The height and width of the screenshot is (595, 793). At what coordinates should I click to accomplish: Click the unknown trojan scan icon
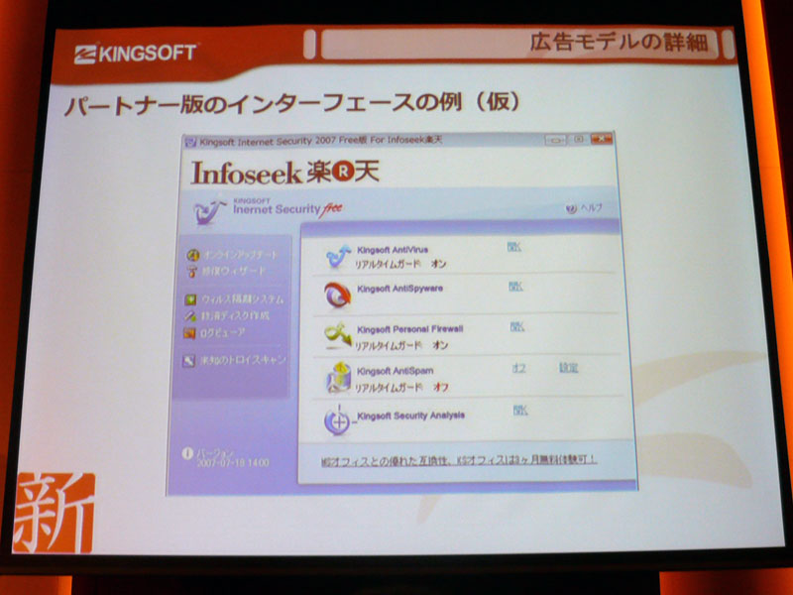(189, 360)
